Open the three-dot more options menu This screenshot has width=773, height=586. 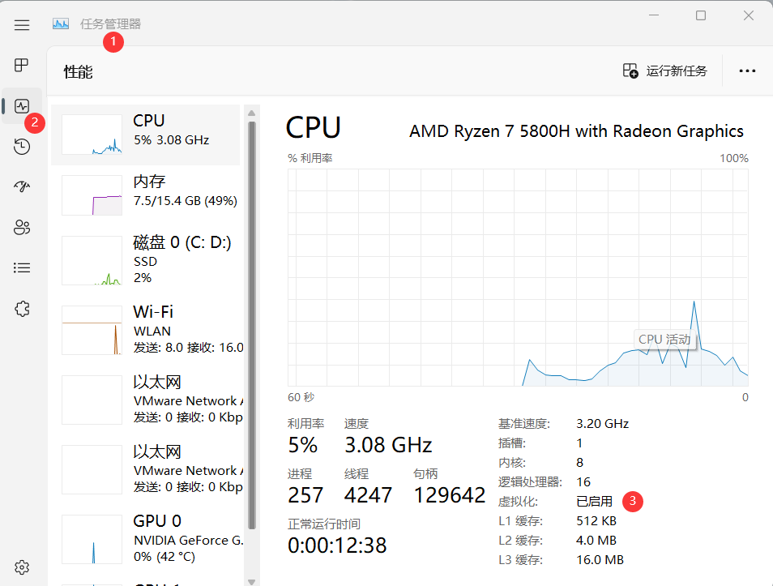(x=747, y=71)
